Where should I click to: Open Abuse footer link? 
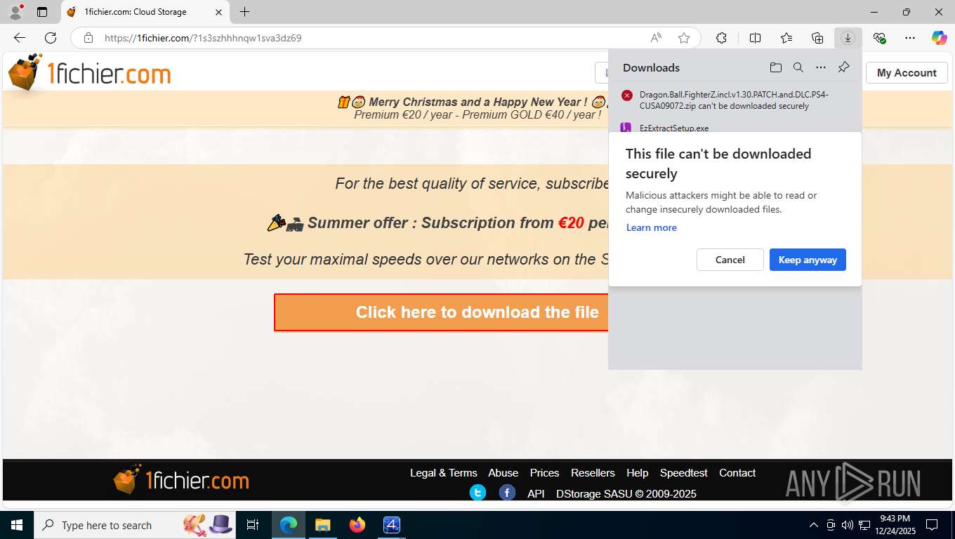pos(503,473)
